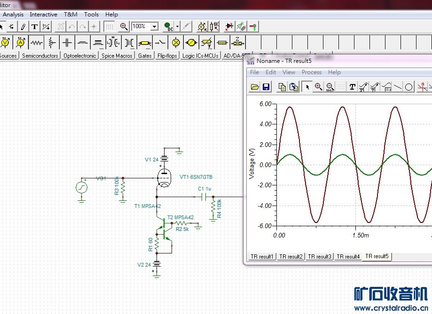432x314 pixels.
Task: Select the 1K resistor value select tool
Action: pyautogui.click(x=214, y=26)
